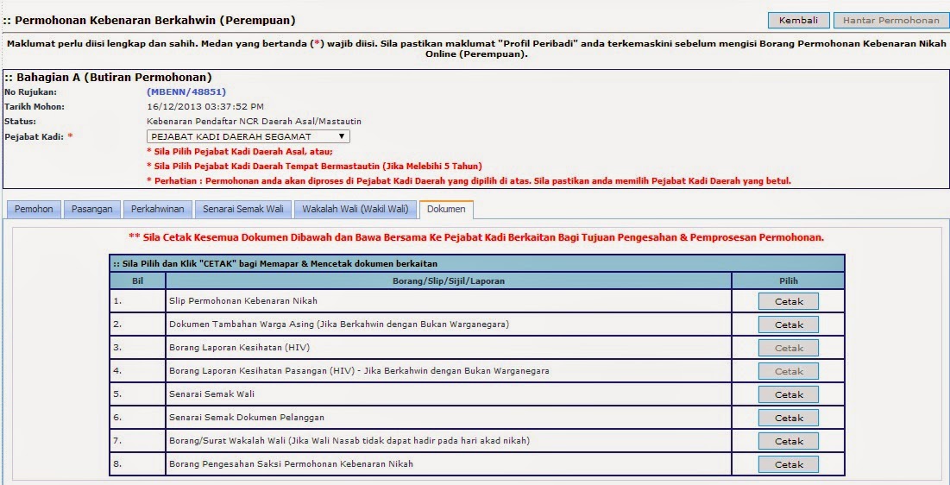
Task: Select the Perkahwinan tab
Action: 158,209
